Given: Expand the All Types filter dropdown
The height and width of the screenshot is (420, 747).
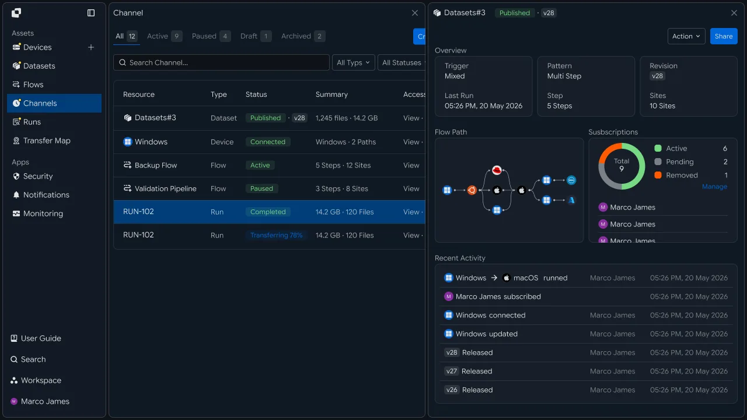Looking at the screenshot, I should pos(353,62).
